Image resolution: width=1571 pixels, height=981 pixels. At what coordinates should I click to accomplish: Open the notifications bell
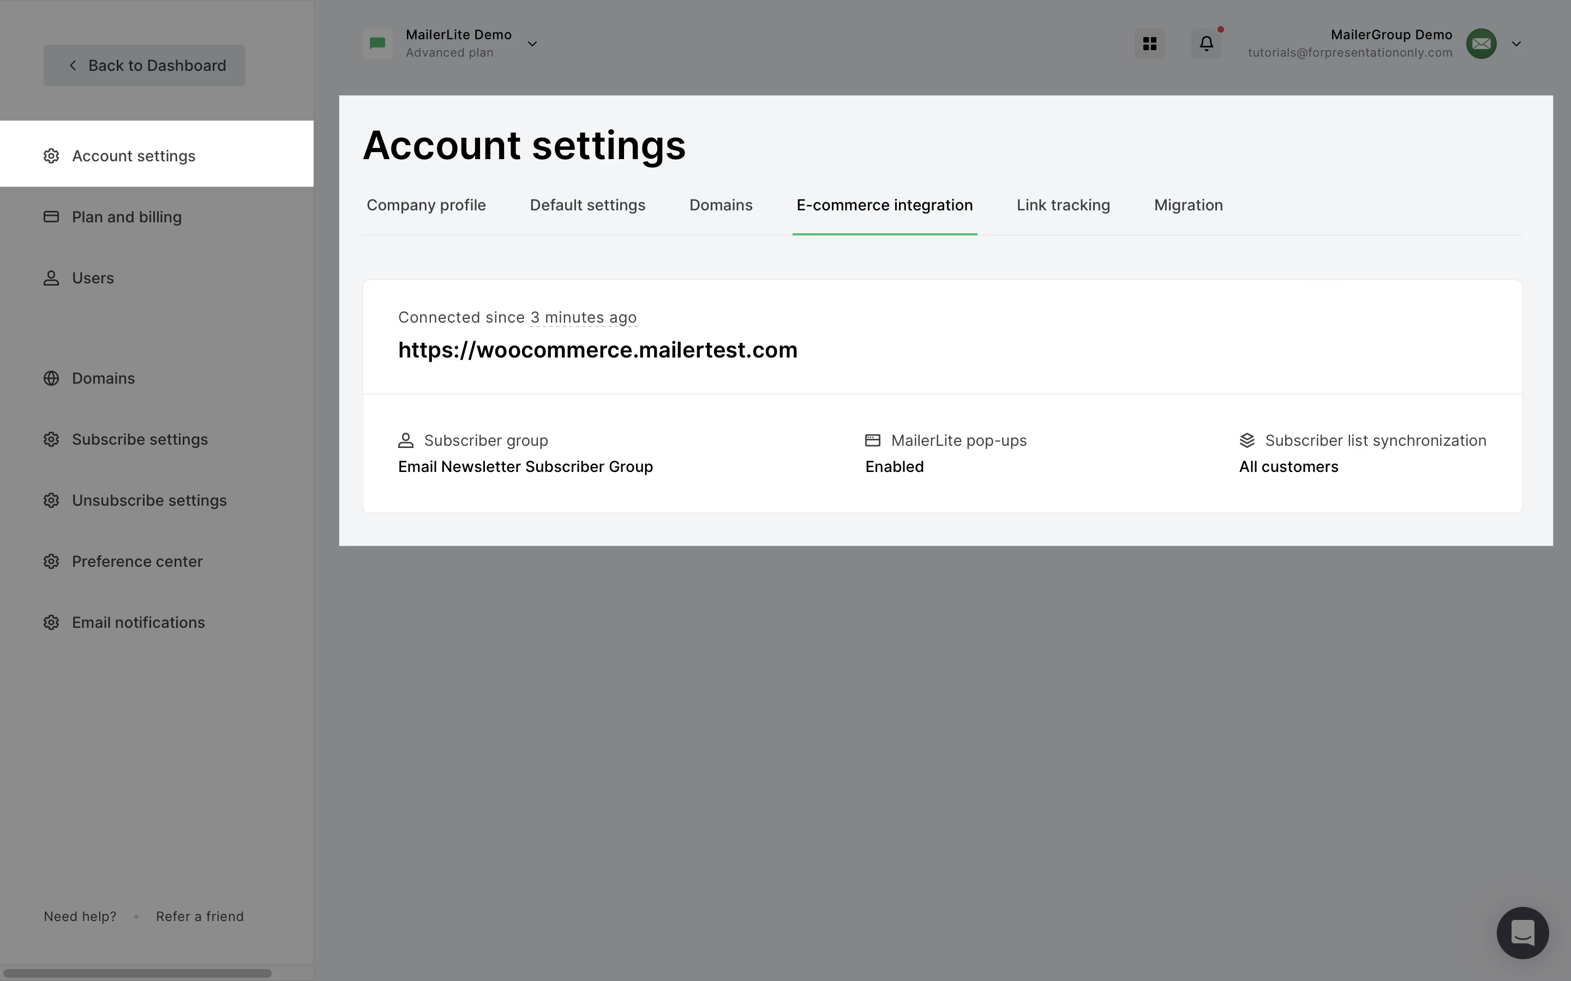(1206, 44)
